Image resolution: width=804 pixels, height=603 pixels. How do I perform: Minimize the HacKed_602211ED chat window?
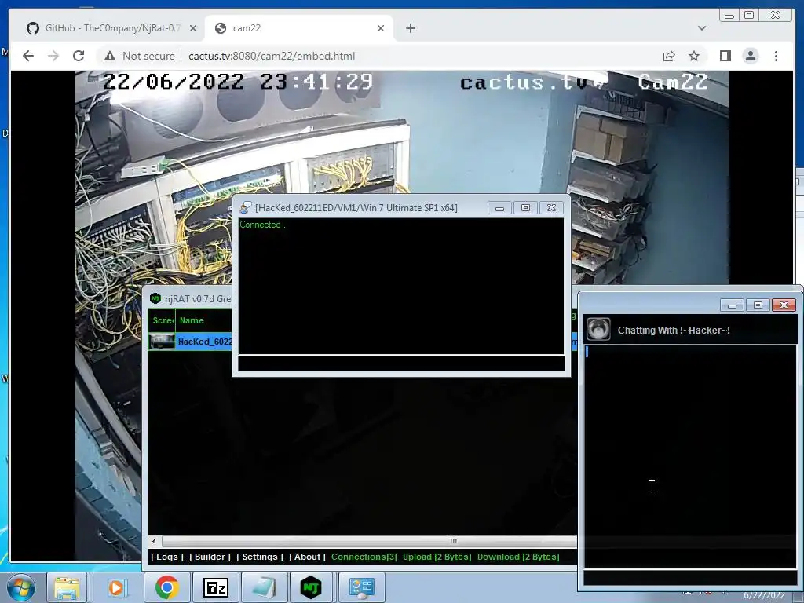499,207
